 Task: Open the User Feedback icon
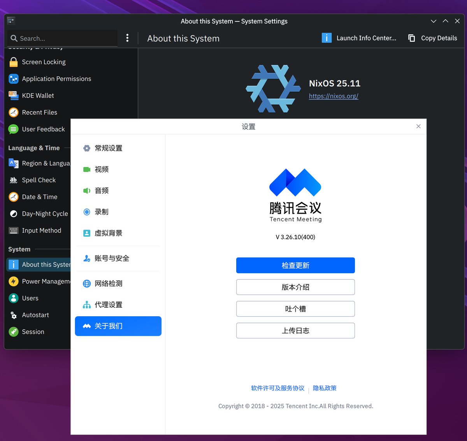tap(14, 129)
